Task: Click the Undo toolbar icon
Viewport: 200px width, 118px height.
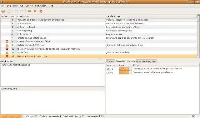Action: pyautogui.click(x=16, y=11)
